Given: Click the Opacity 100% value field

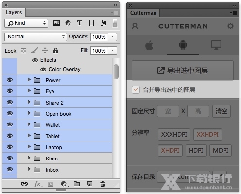Looking at the screenshot, I should click(x=99, y=37).
